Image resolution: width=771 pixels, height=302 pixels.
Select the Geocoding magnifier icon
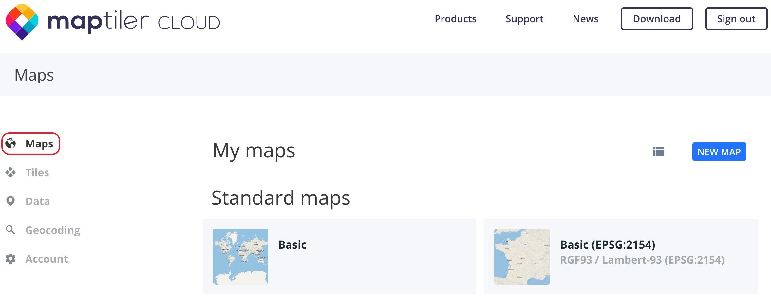10,230
